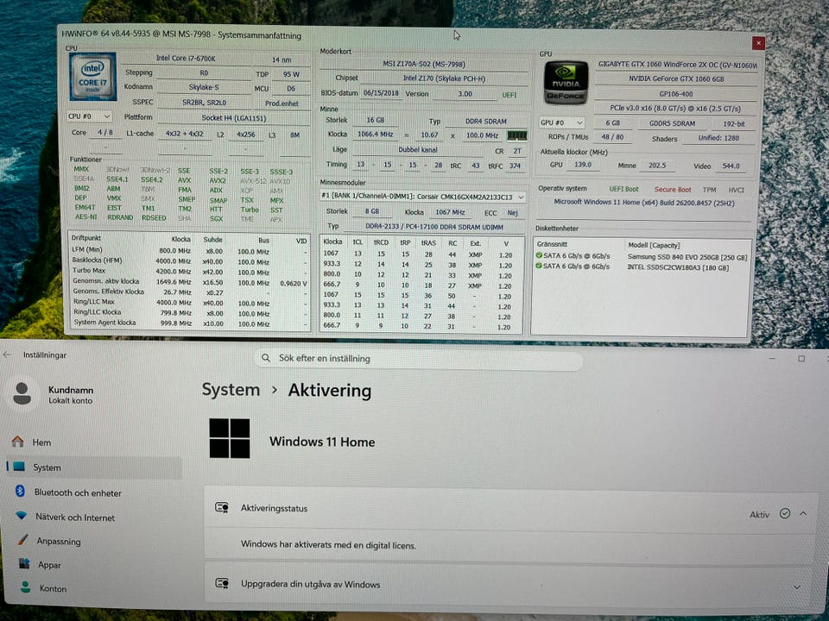The image size is (829, 621).
Task: Click the MSI Z170A-S02 motherboard field
Action: point(424,64)
